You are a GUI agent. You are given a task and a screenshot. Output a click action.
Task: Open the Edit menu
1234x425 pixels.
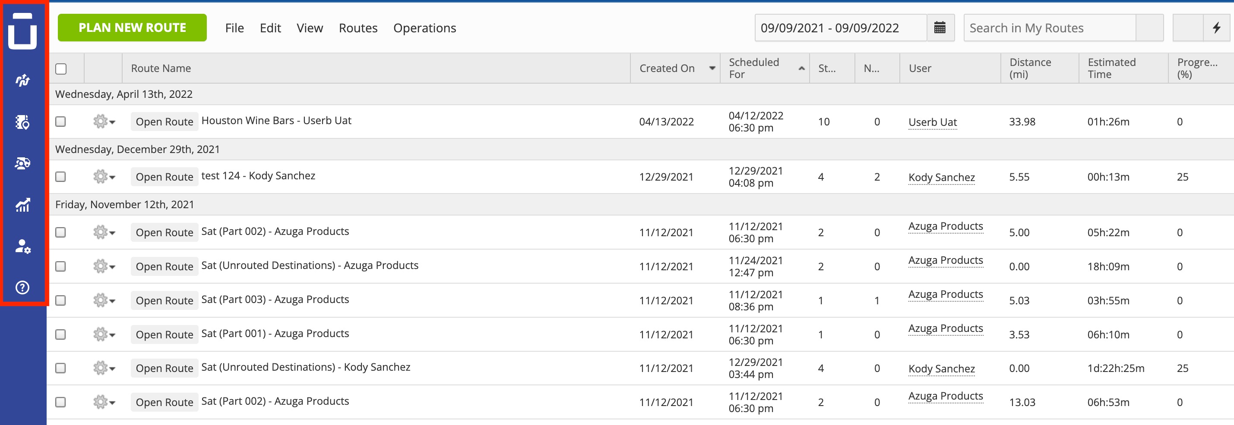(270, 28)
